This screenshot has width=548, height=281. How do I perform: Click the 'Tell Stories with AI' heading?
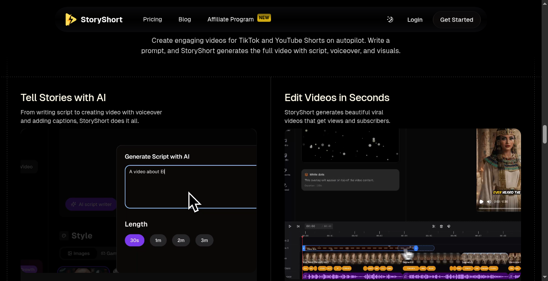(63, 98)
